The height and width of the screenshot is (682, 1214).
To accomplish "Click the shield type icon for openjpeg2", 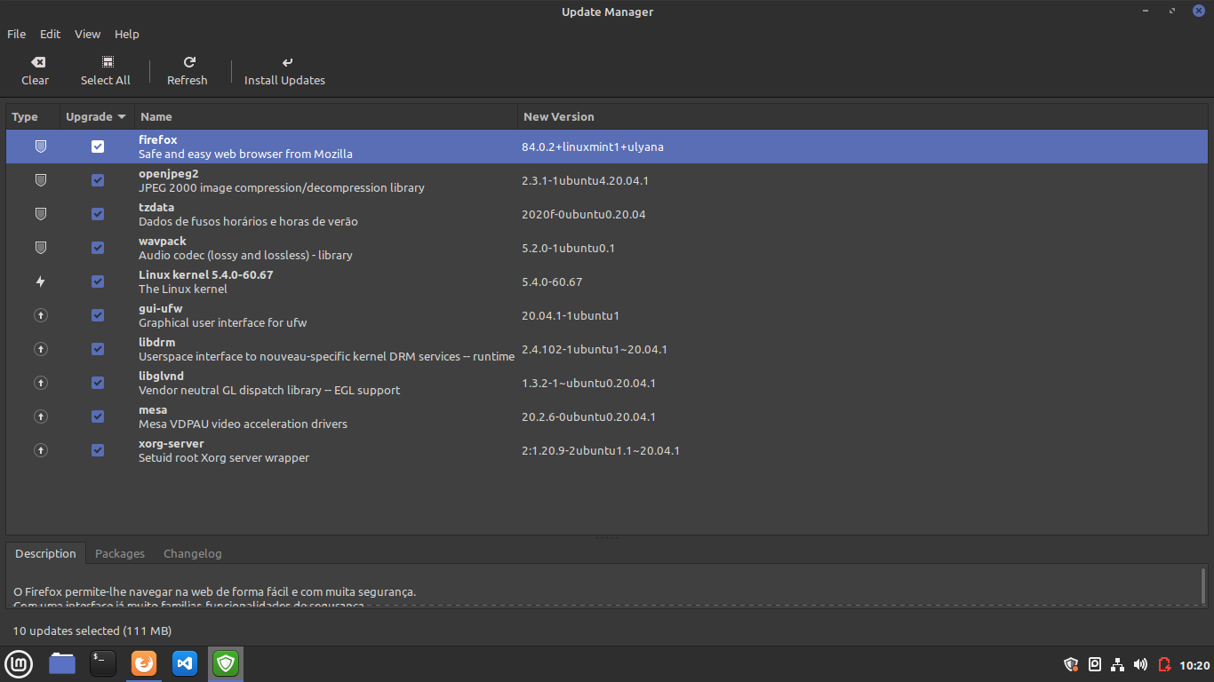I will click(x=40, y=180).
